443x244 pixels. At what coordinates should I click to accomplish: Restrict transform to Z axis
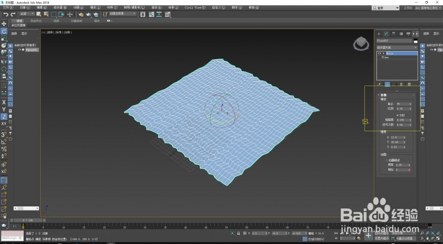(x=4, y=116)
